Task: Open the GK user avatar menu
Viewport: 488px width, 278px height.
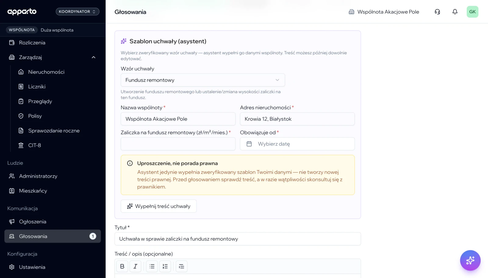Action: click(x=472, y=12)
